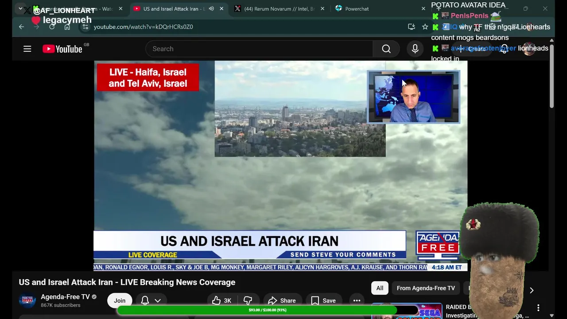Open the YouTube guide hamburger menu
This screenshot has height=319, width=567.
pyautogui.click(x=27, y=49)
